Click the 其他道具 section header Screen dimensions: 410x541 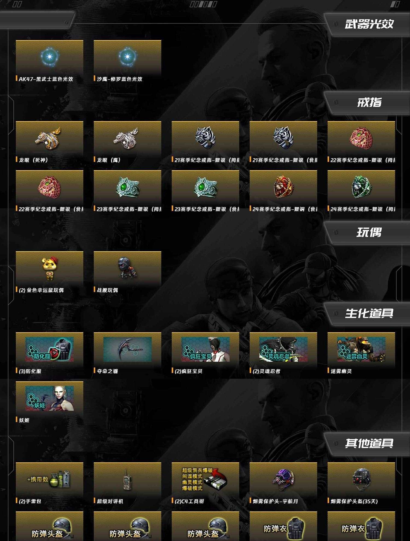[369, 443]
